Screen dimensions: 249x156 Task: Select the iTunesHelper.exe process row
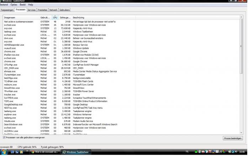pos(69,75)
